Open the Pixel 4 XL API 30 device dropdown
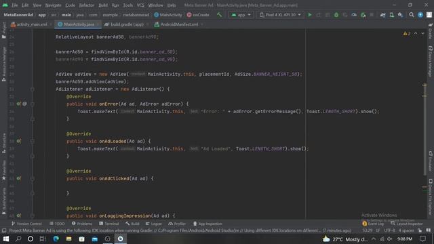The height and width of the screenshot is (244, 434). tap(280, 15)
